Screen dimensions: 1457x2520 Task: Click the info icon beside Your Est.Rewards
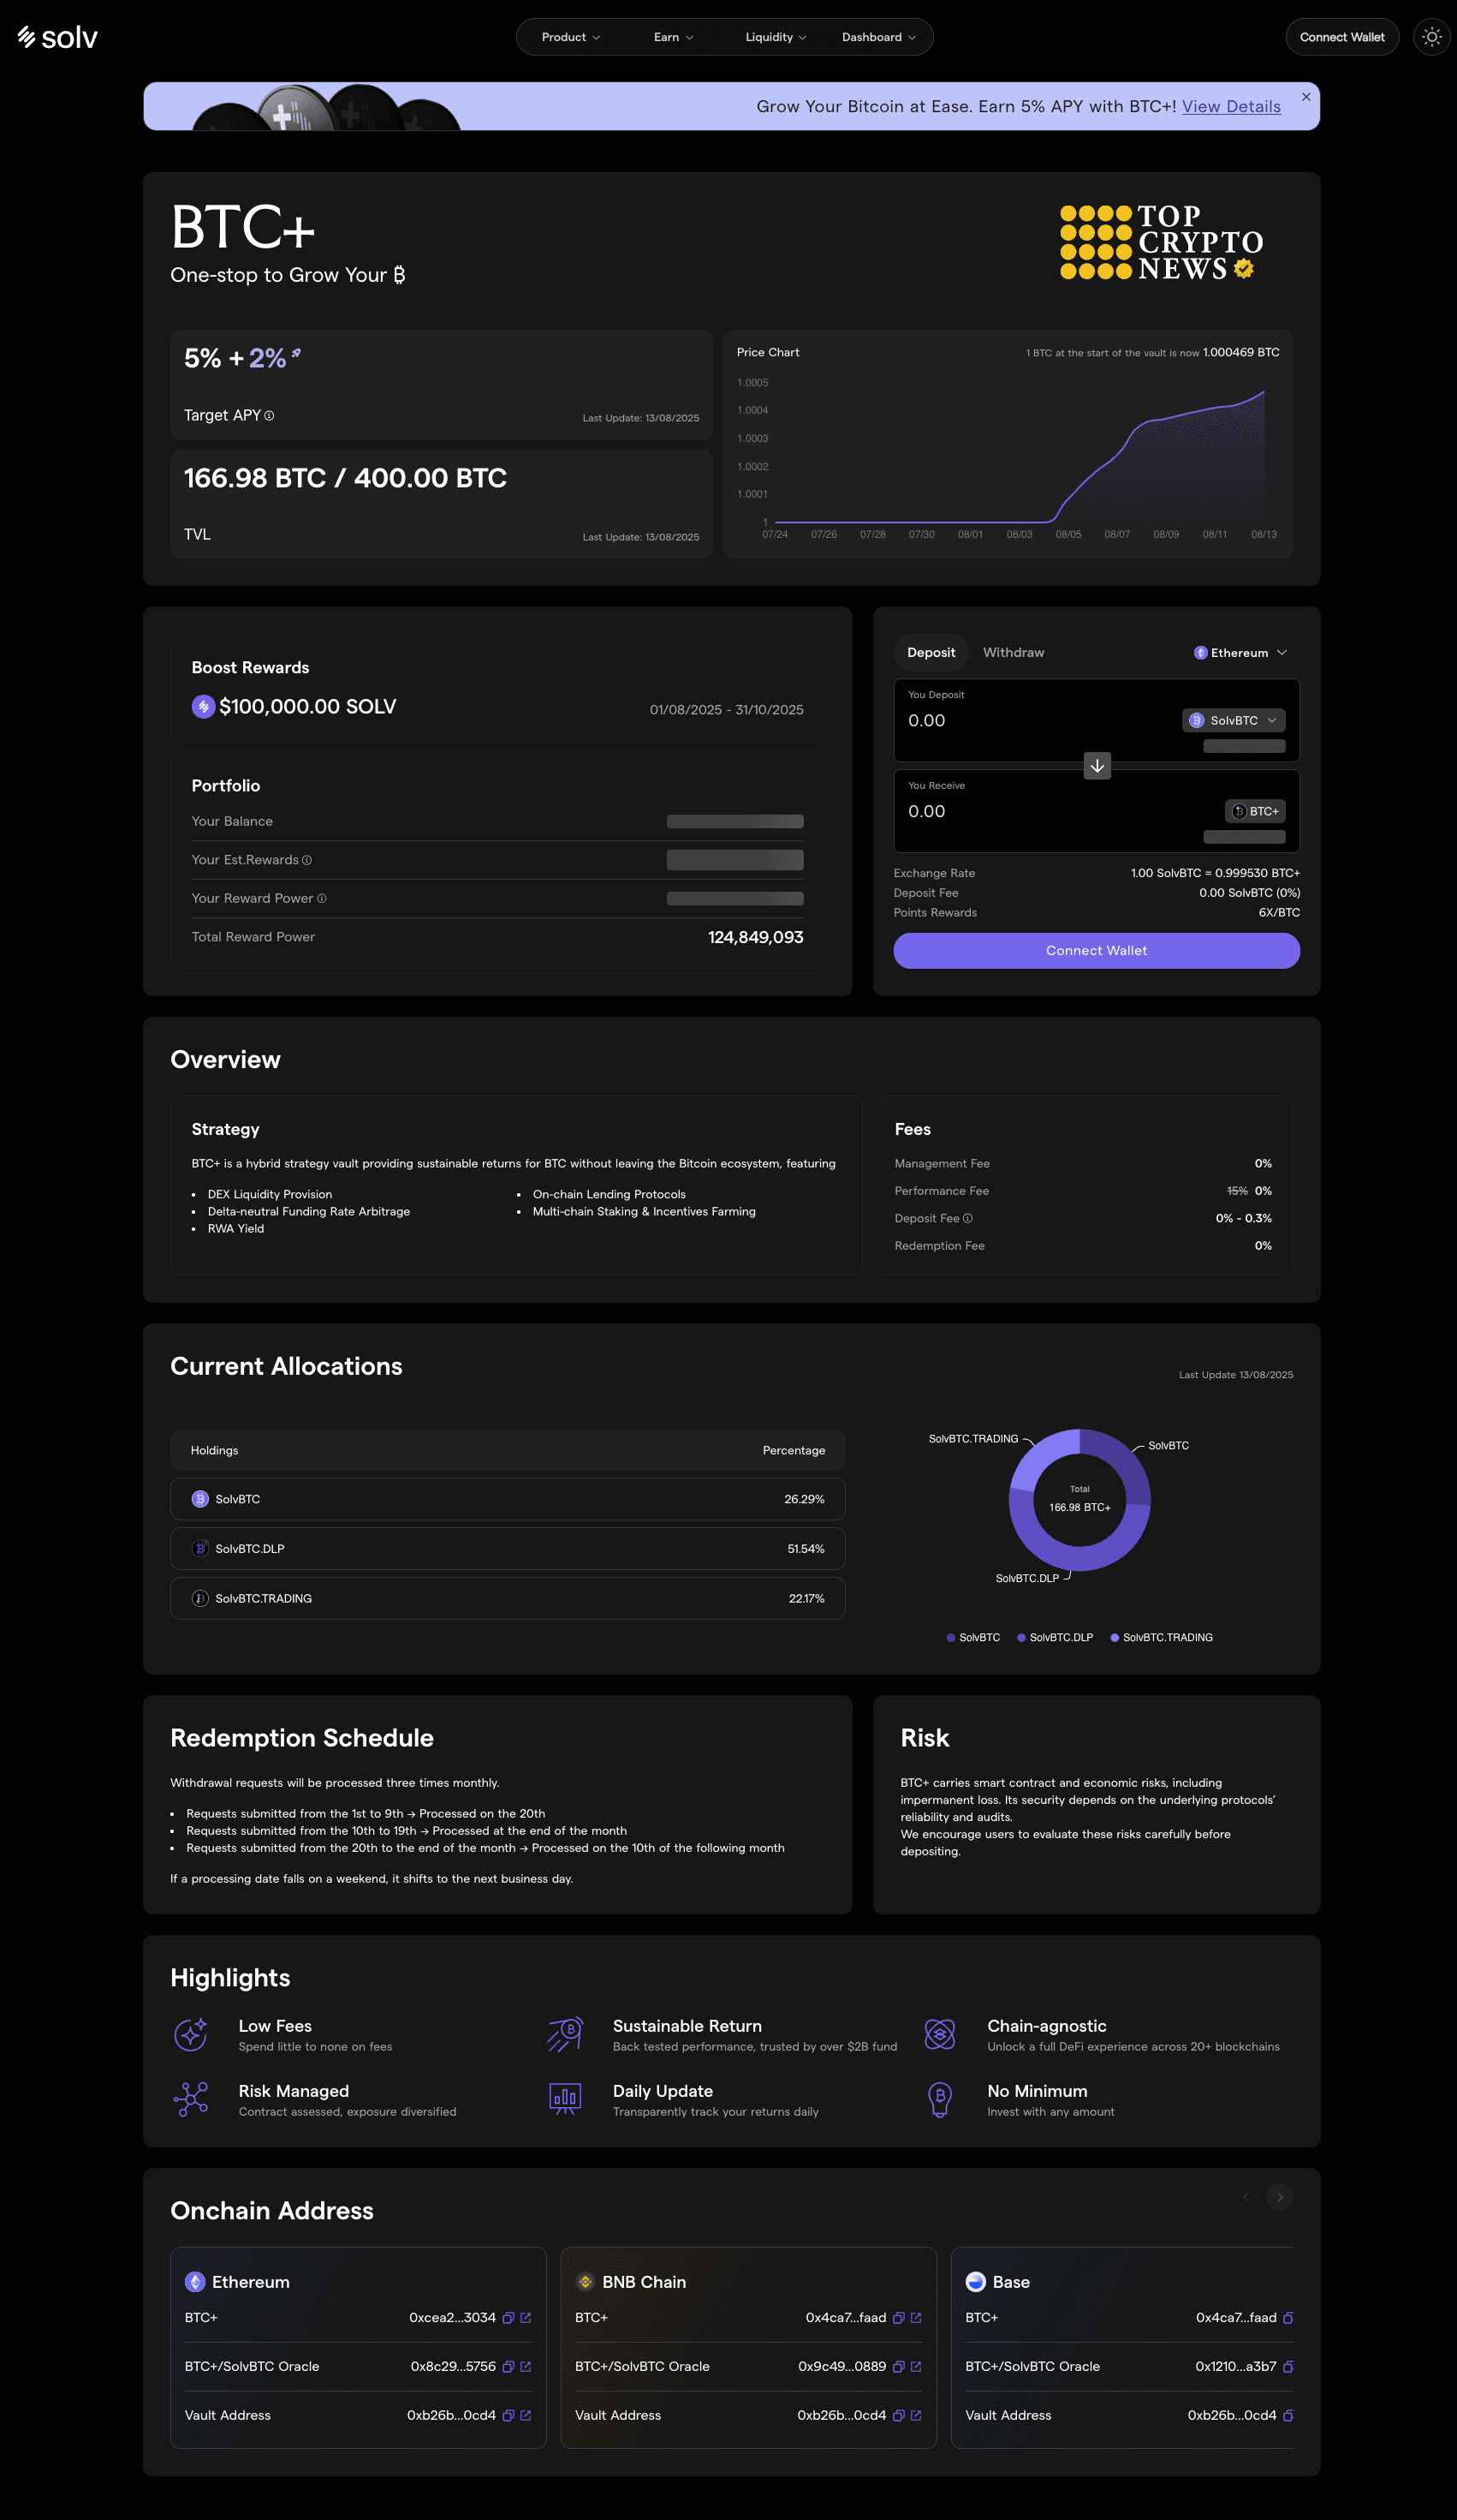coord(306,860)
